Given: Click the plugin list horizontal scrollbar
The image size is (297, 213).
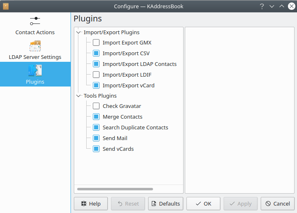Looking at the screenshot, I should pos(115,189).
